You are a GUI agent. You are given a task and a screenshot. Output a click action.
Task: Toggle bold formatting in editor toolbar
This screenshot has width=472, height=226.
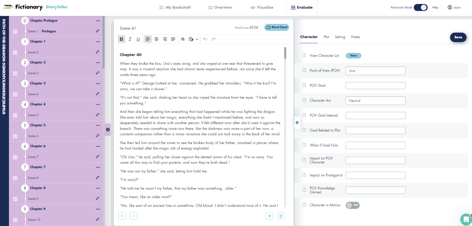pyautogui.click(x=122, y=39)
